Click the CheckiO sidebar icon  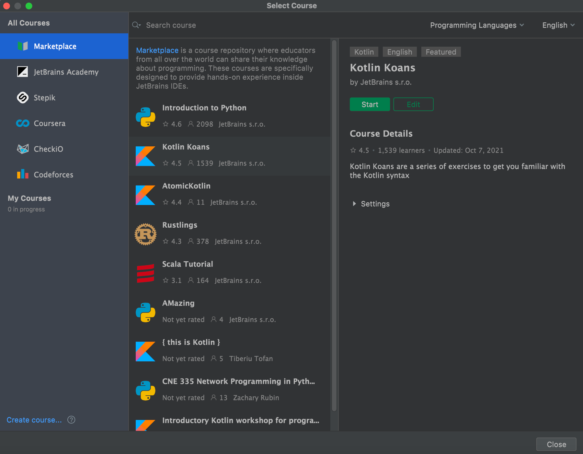tap(23, 149)
